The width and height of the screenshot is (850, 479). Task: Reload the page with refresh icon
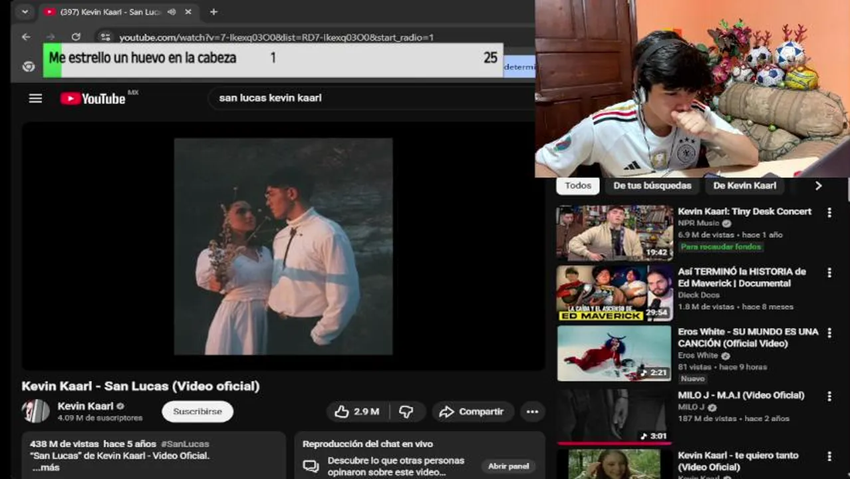[76, 37]
